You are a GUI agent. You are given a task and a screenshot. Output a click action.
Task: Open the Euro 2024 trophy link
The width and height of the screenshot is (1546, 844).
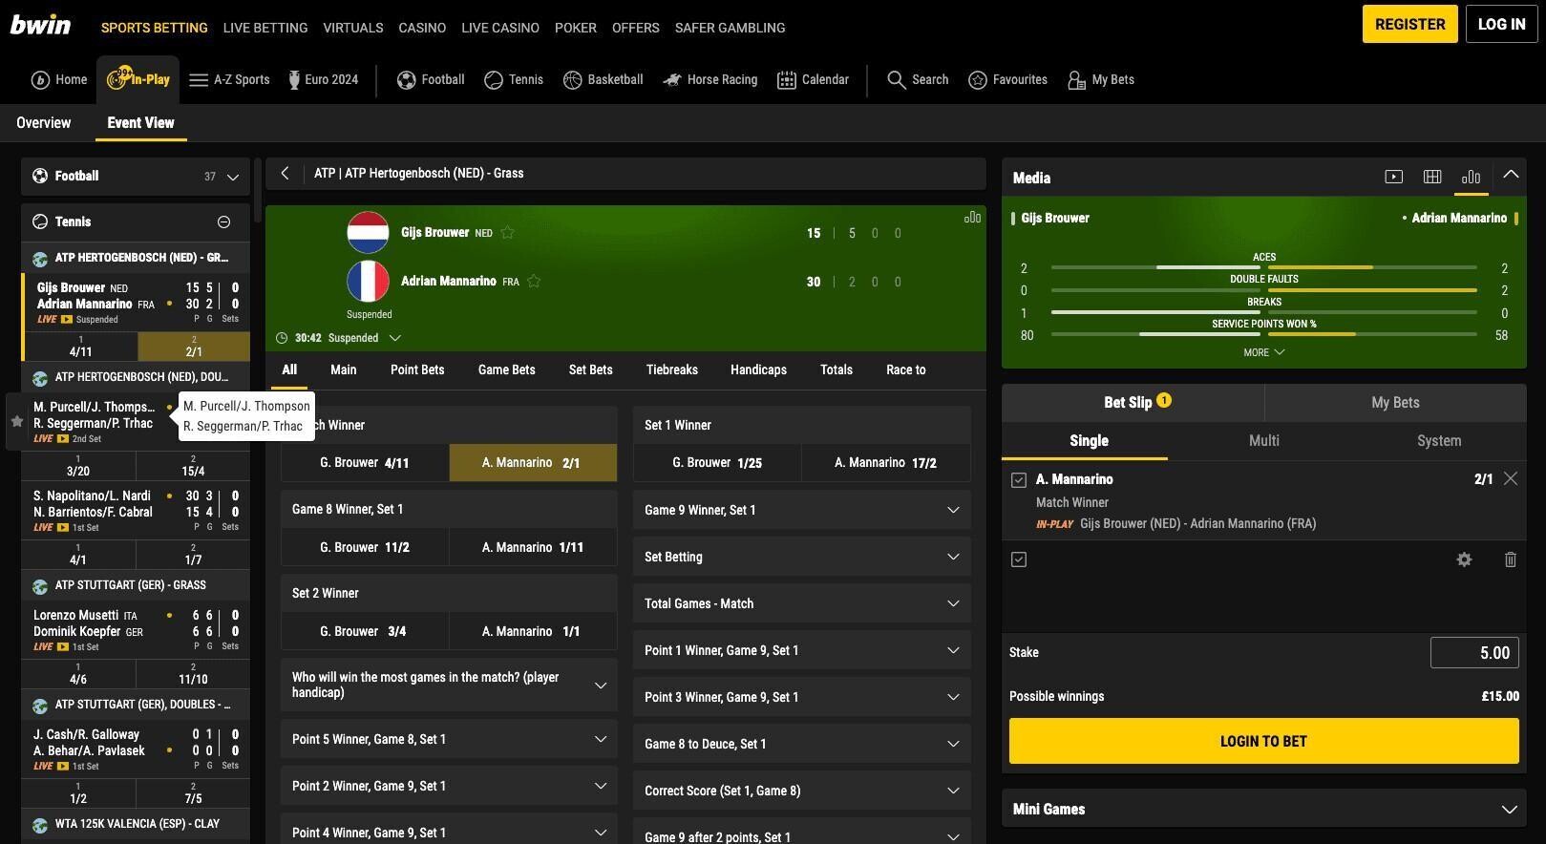tap(323, 80)
